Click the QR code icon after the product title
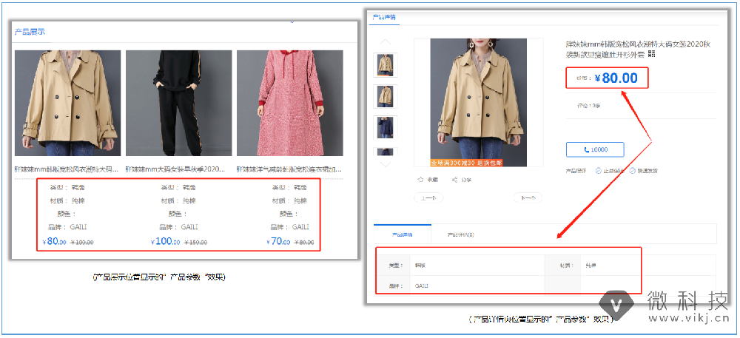 coord(652,54)
